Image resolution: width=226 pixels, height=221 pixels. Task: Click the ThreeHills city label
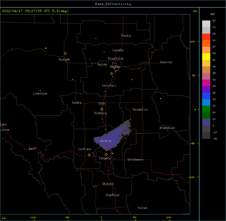[x=140, y=110]
